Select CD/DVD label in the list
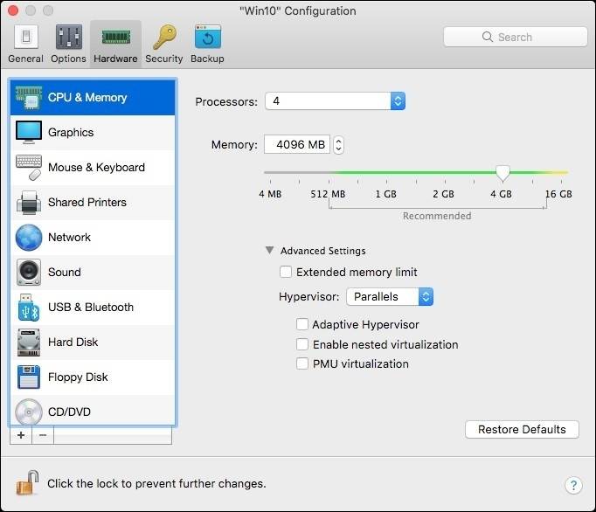The height and width of the screenshot is (512, 596). (69, 412)
